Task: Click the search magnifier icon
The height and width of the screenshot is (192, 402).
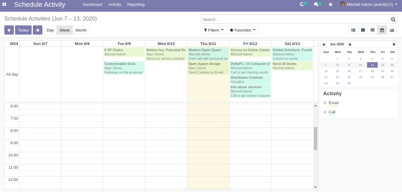Action: pyautogui.click(x=393, y=20)
